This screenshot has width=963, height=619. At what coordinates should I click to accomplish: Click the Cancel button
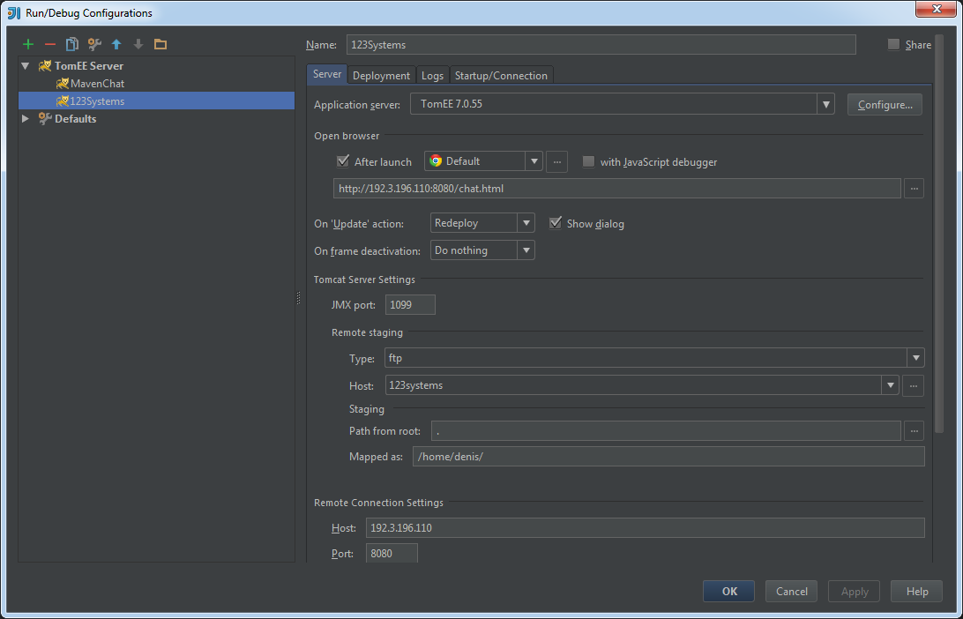tap(792, 592)
